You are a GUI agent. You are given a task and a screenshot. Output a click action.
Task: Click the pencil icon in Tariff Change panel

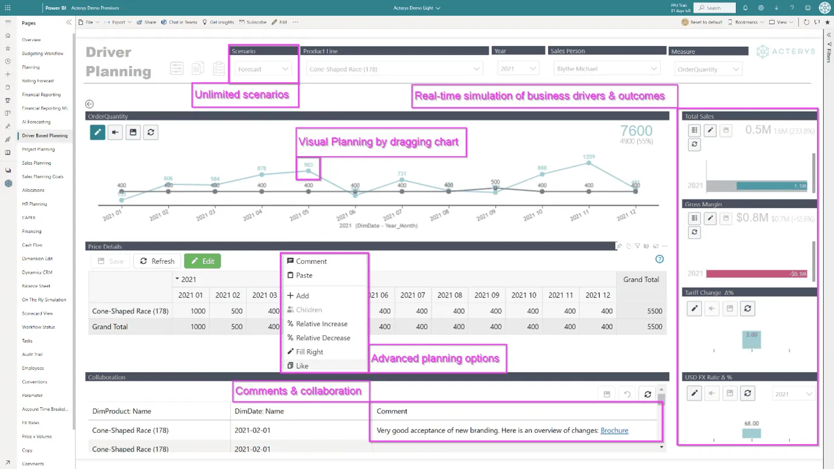pyautogui.click(x=695, y=309)
